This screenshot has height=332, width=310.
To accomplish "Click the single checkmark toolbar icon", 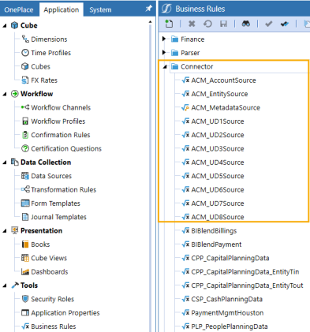I will coord(268,24).
